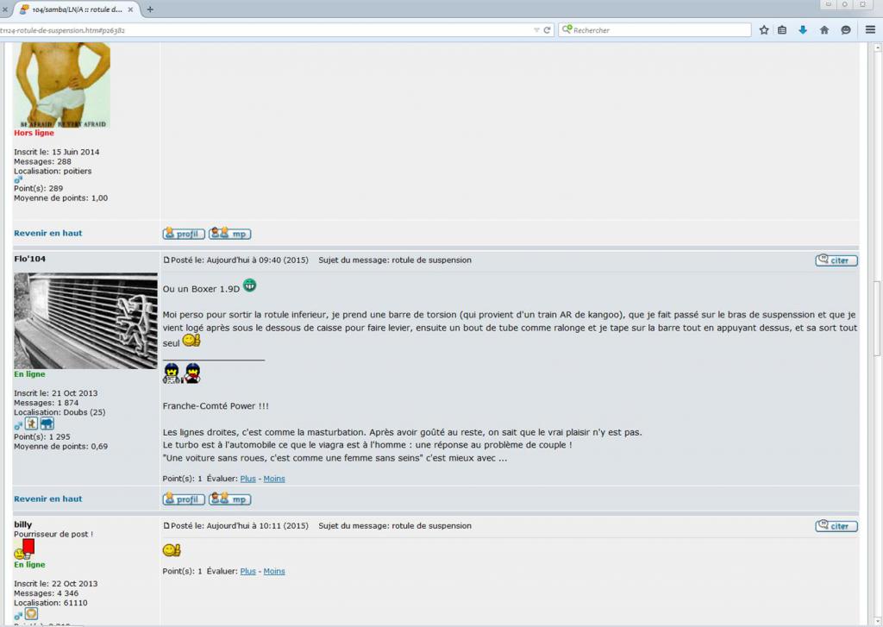Bookmark this page with the star icon
This screenshot has height=627, width=883.
coord(764,30)
